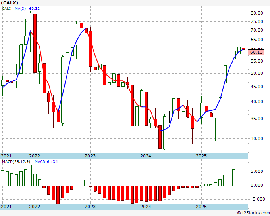270x216 pixels.
Task: Click the (CALX) chart title
Action: [10, 3]
